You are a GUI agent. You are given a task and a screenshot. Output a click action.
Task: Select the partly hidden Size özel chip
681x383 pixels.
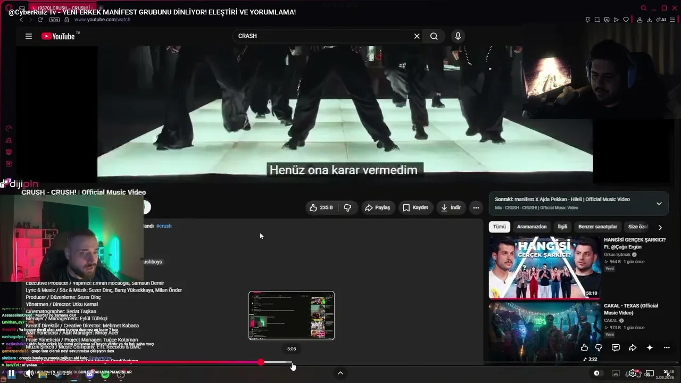tap(638, 227)
